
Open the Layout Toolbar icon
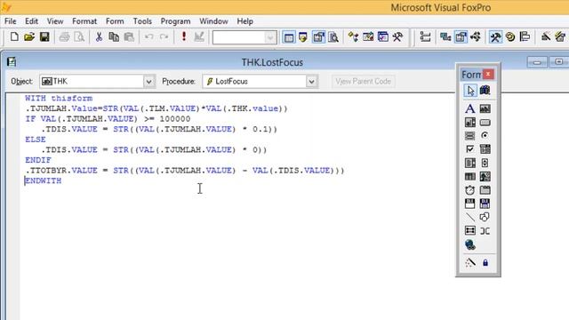click(525, 36)
